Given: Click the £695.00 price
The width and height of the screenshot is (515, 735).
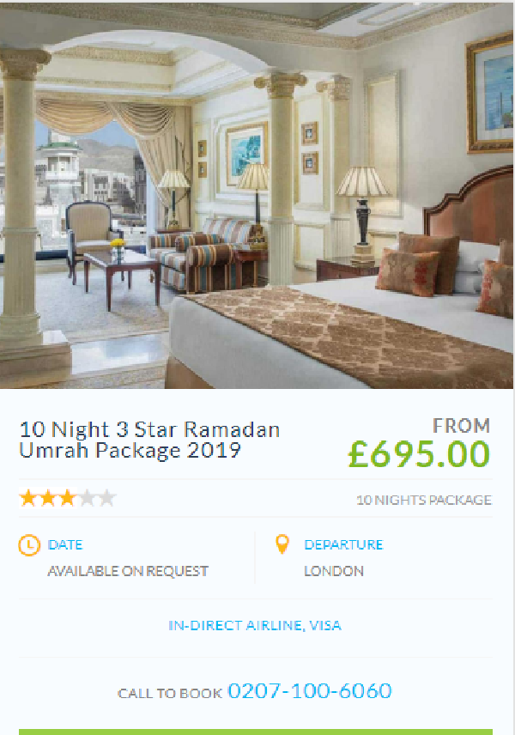Looking at the screenshot, I should pyautogui.click(x=419, y=454).
